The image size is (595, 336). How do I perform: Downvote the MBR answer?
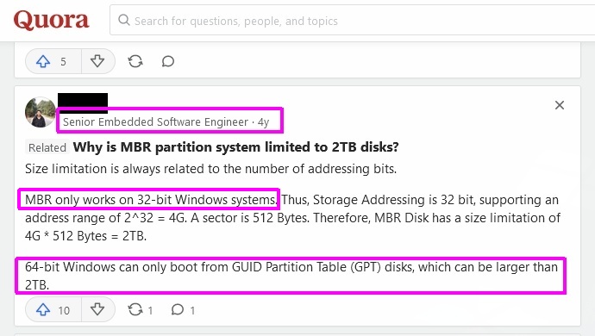(x=97, y=310)
